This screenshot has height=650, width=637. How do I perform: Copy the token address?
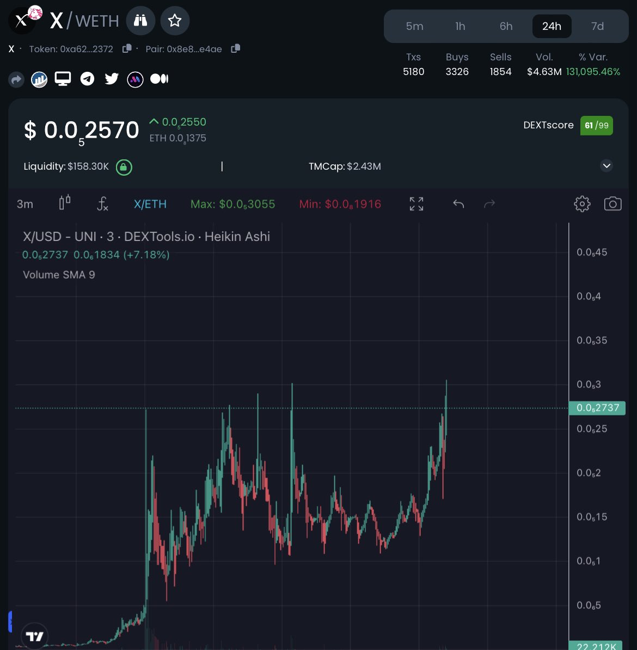pyautogui.click(x=127, y=49)
